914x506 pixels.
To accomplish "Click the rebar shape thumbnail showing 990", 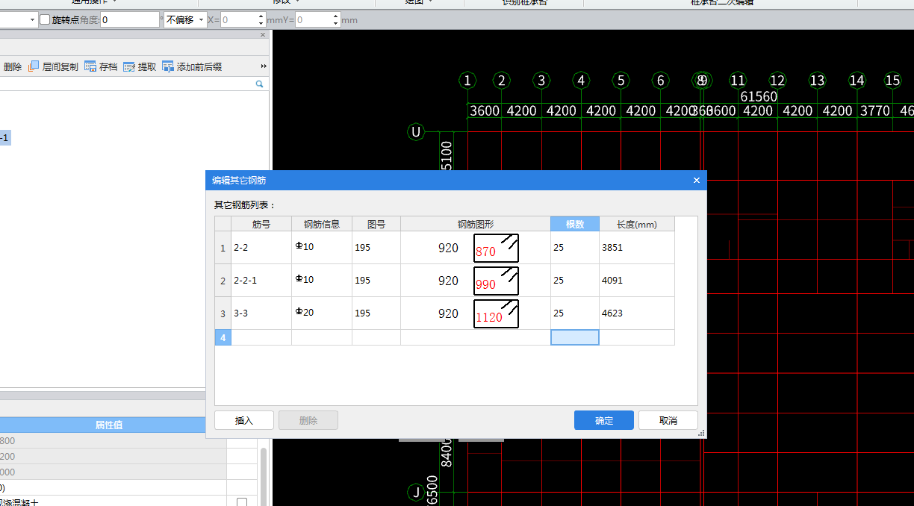I will click(x=496, y=281).
